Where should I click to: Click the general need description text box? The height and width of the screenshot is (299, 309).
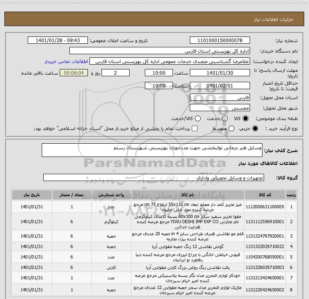click(x=152, y=150)
